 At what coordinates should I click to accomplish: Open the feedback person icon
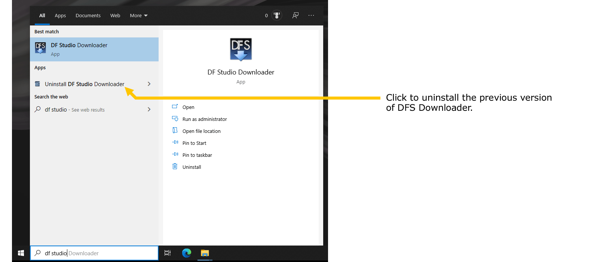pyautogui.click(x=295, y=15)
